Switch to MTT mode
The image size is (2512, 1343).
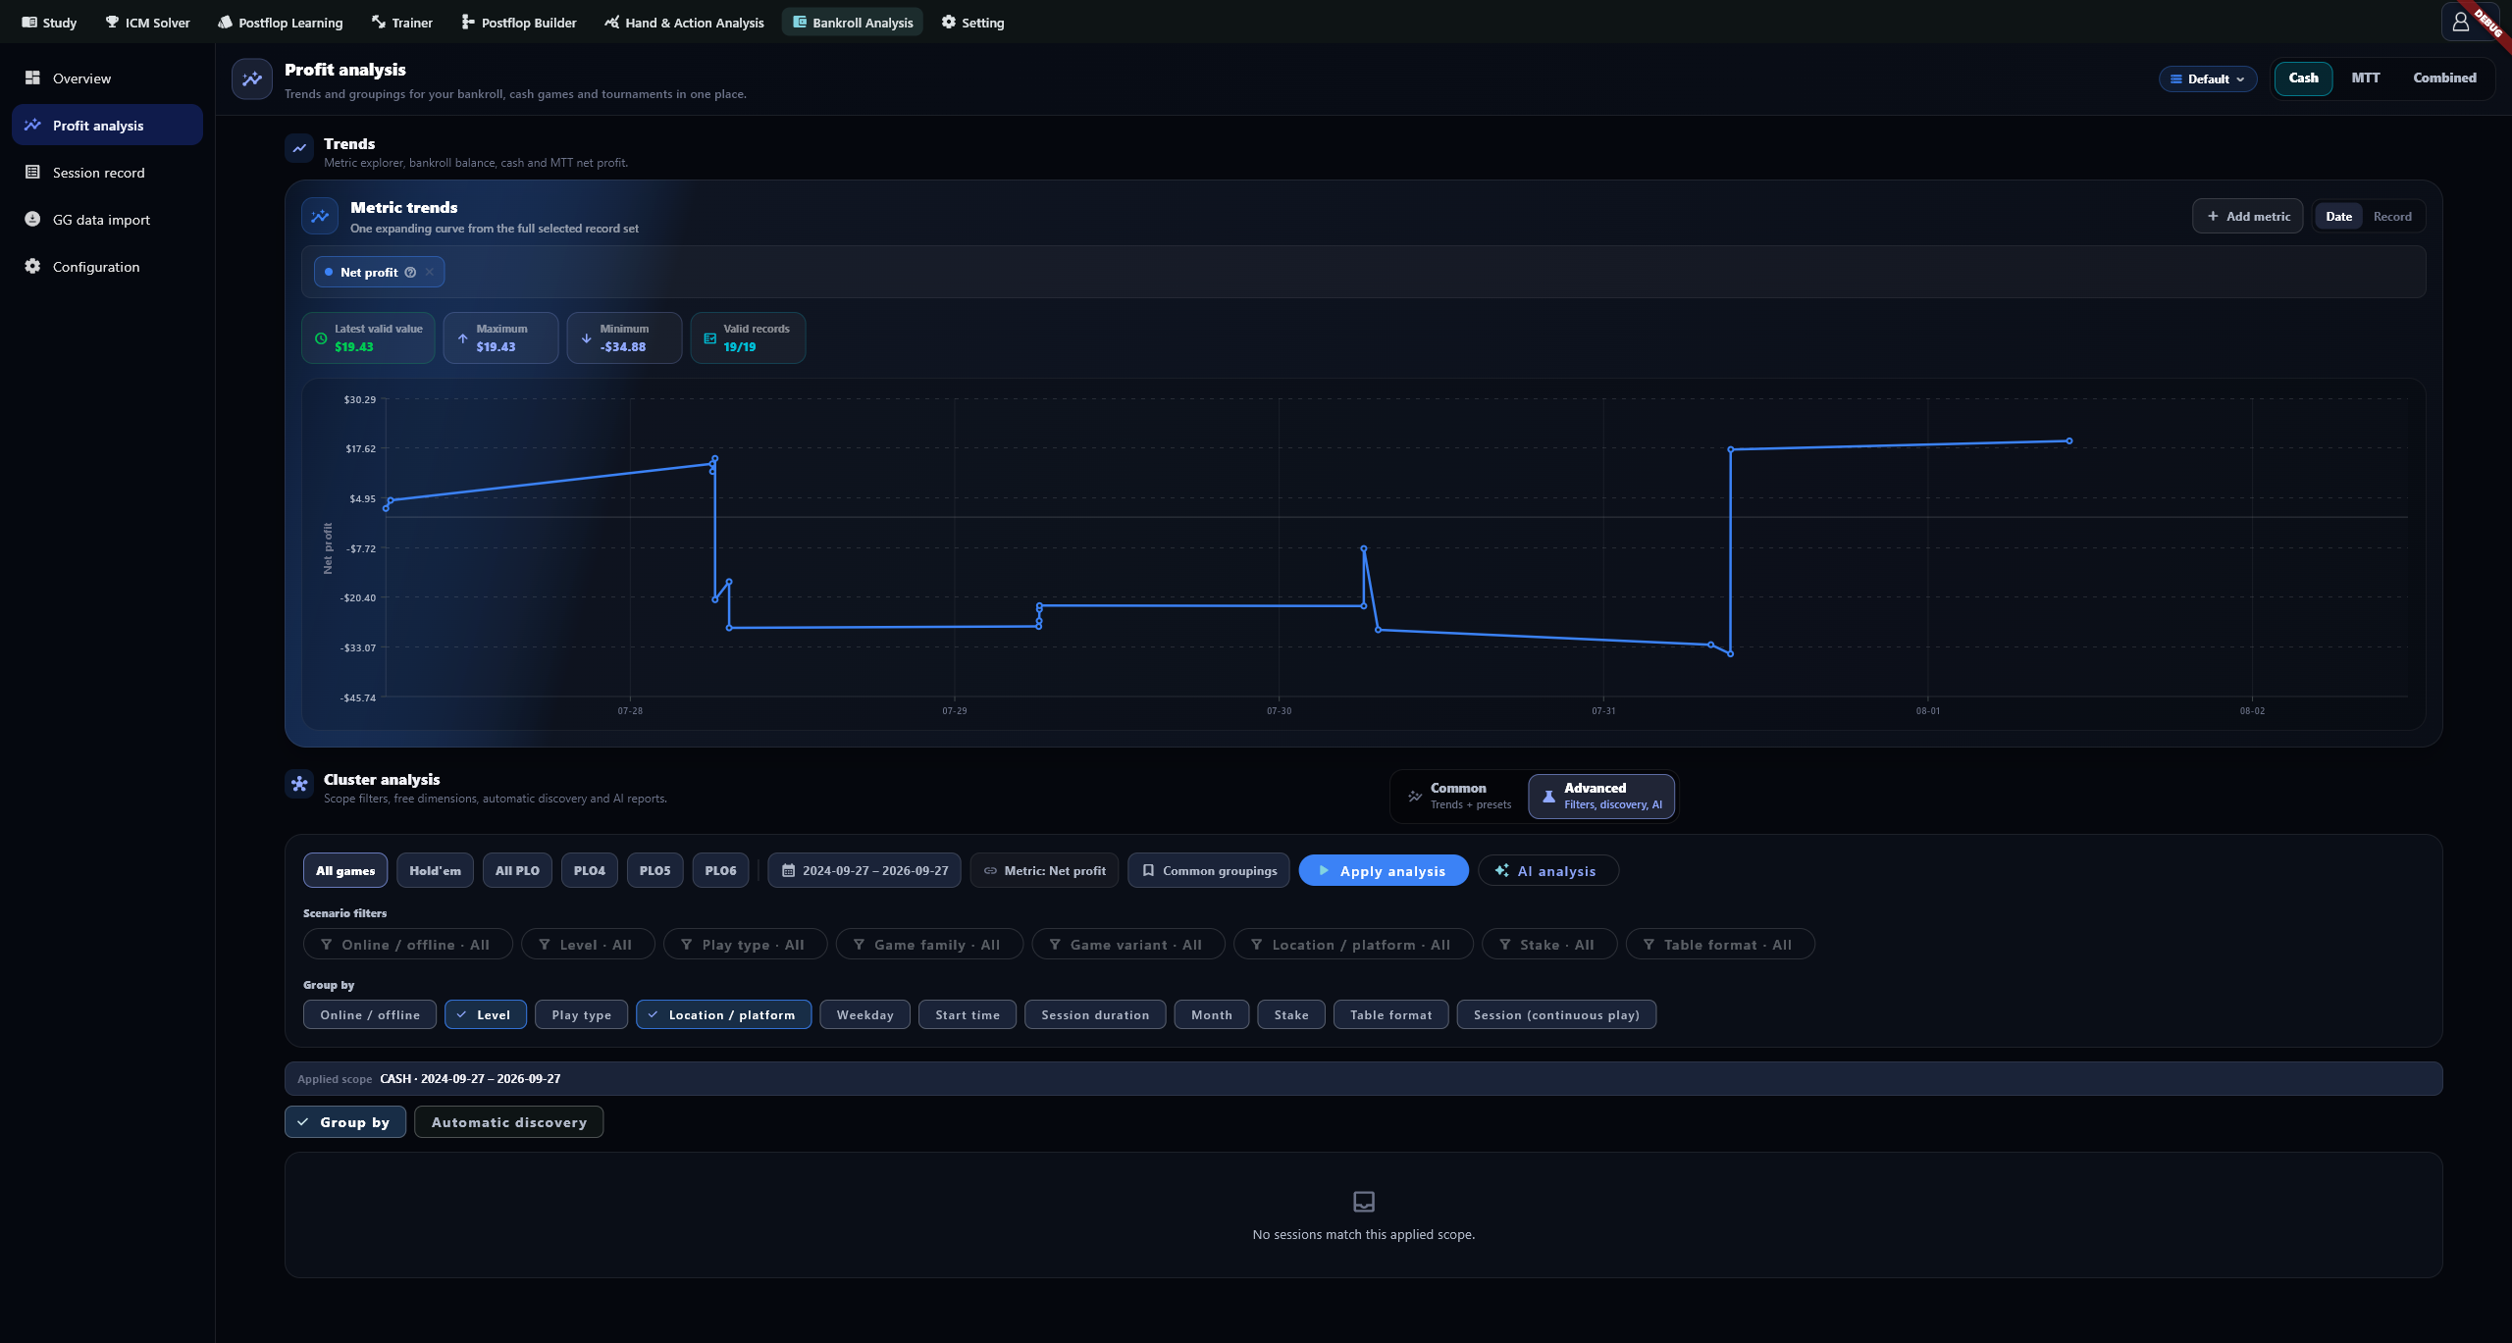[x=2365, y=78]
